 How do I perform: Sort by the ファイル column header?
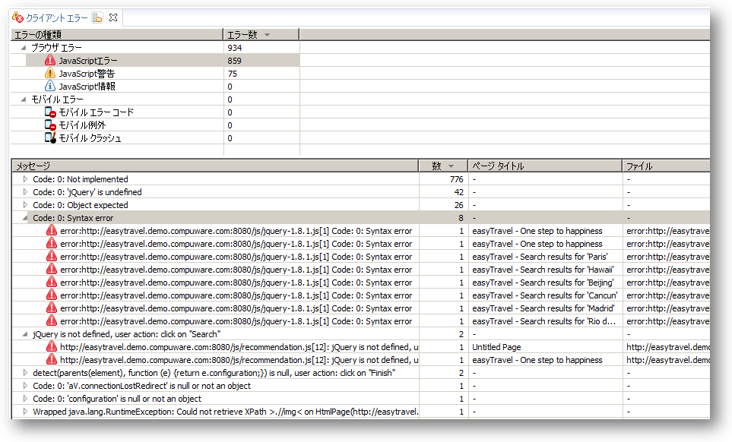coord(666,166)
